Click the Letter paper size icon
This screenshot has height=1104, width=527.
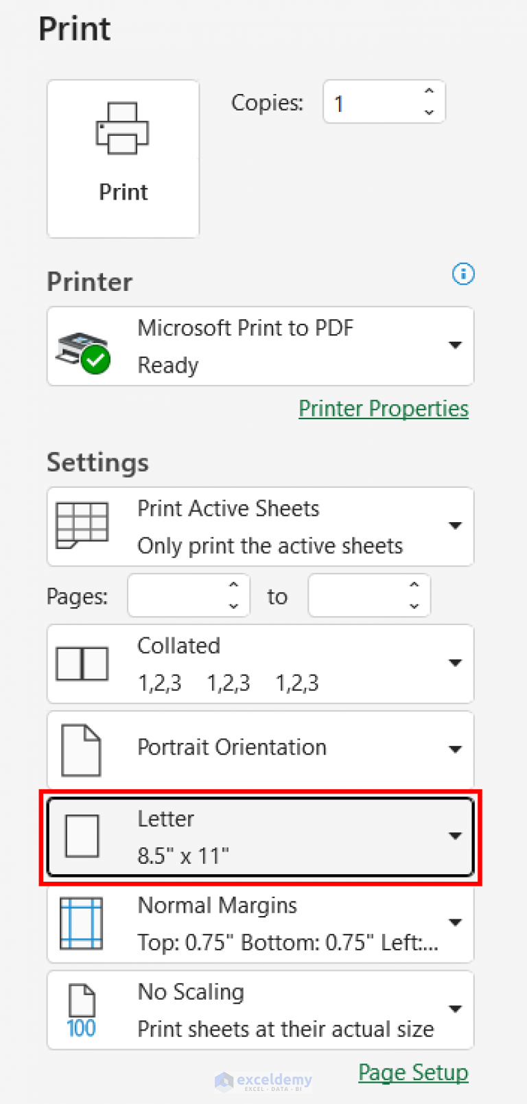click(x=82, y=836)
